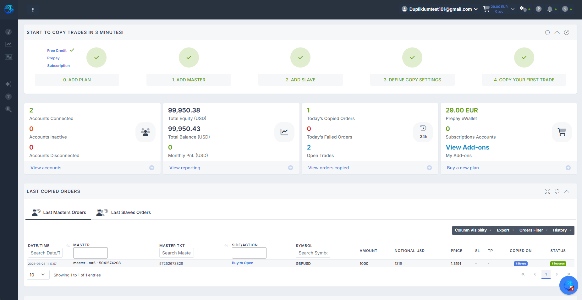Image resolution: width=582 pixels, height=300 pixels.
Task: Click the SIDE/ACTION filter field
Action: (249, 253)
